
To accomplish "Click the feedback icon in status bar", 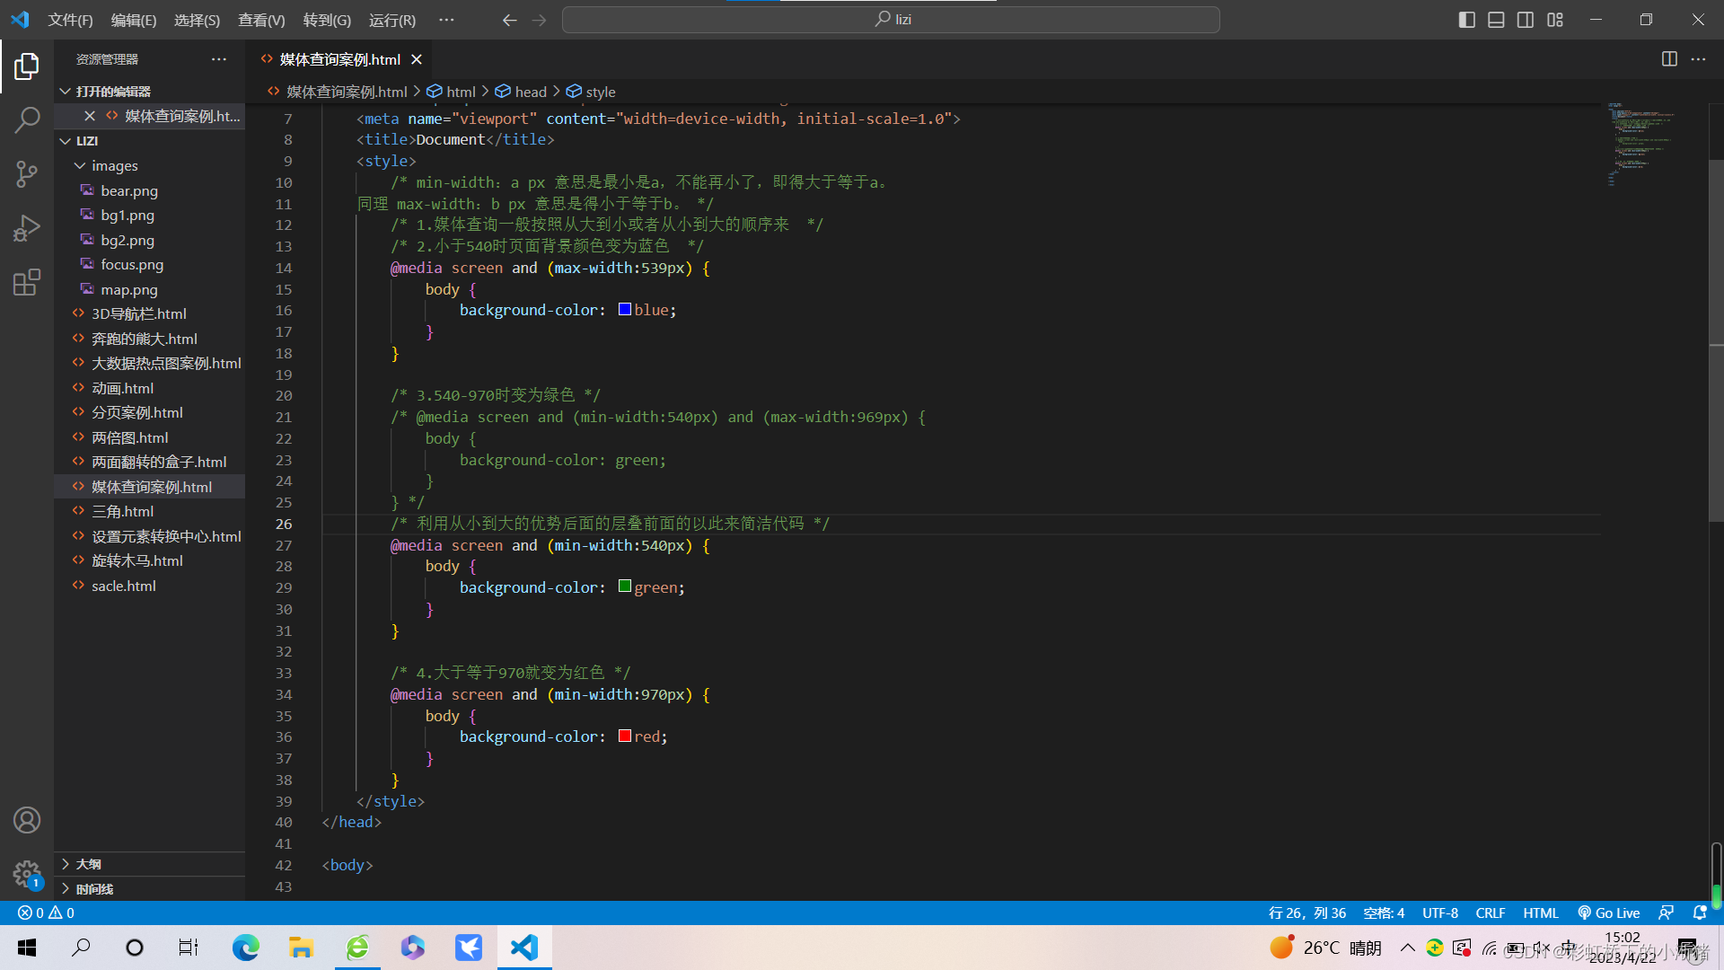I will click(1666, 913).
